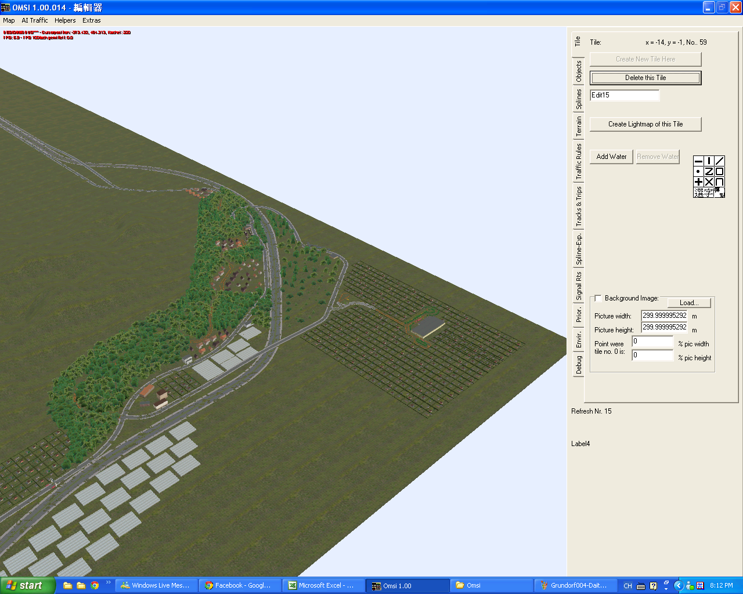Click the horizontal stroke symbol in IME pad
The height and width of the screenshot is (594, 743).
698,161
